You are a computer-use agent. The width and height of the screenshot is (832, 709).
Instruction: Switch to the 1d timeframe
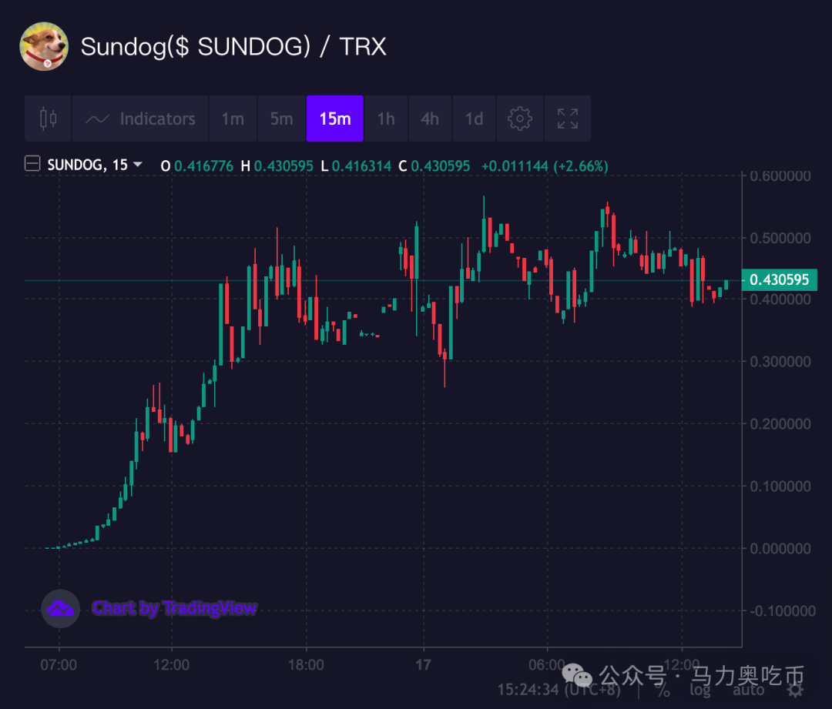tap(474, 119)
